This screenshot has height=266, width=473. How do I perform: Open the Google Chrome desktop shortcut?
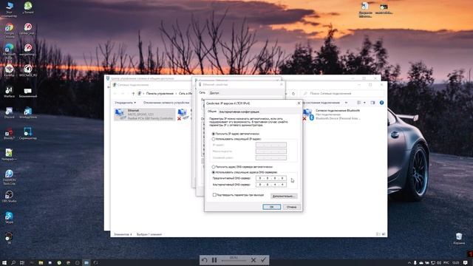point(9,30)
